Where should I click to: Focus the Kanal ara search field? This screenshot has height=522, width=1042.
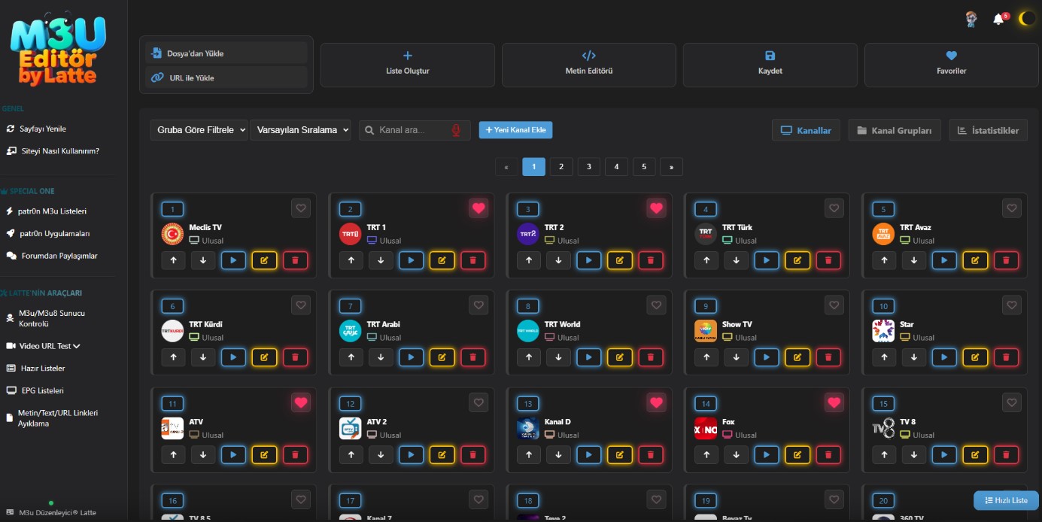(x=415, y=130)
